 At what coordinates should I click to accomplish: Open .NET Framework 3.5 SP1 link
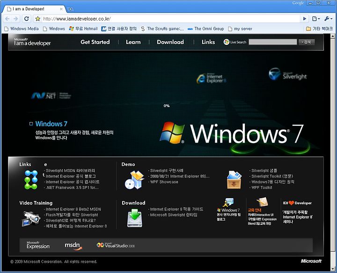pos(72,187)
